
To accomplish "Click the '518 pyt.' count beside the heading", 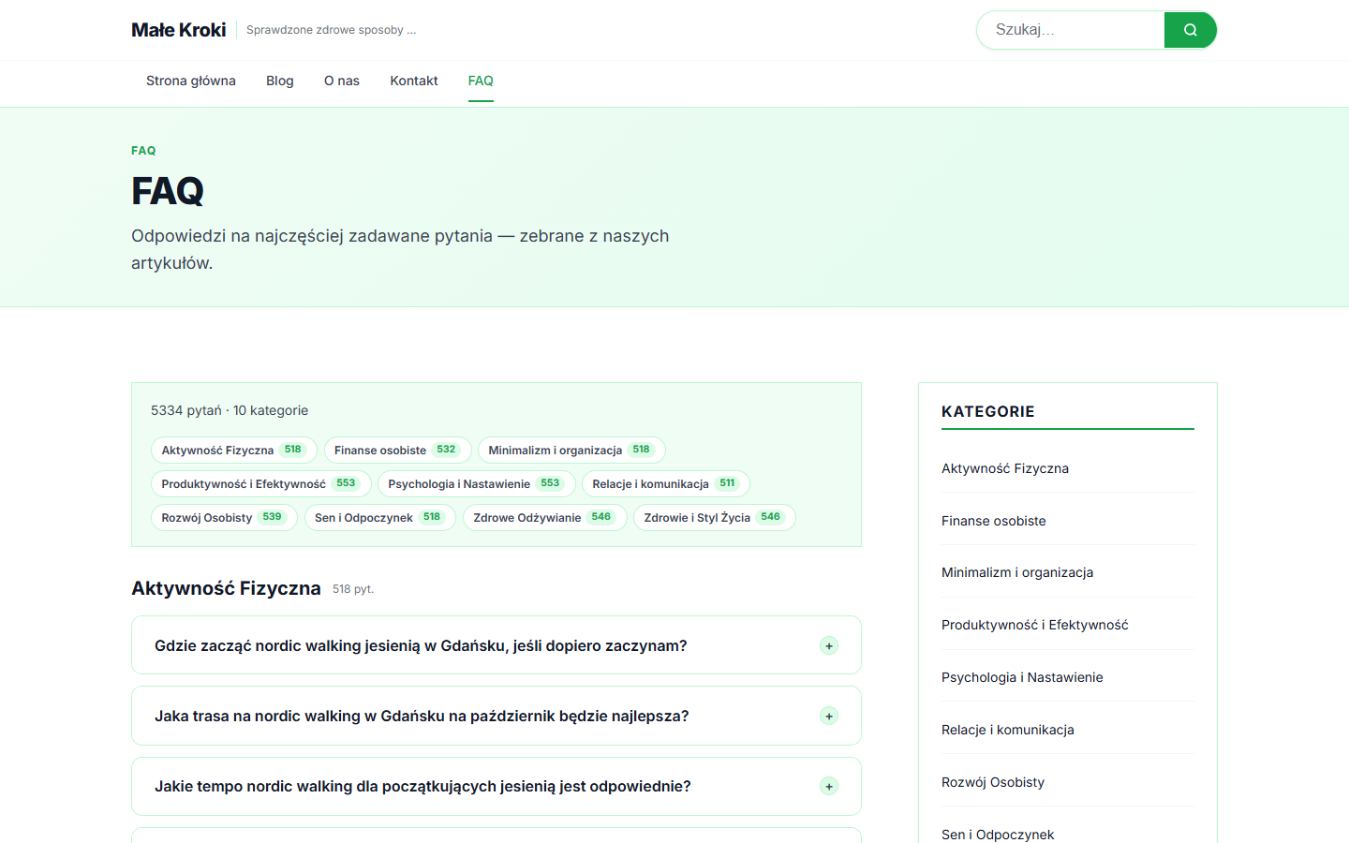I will point(353,589).
